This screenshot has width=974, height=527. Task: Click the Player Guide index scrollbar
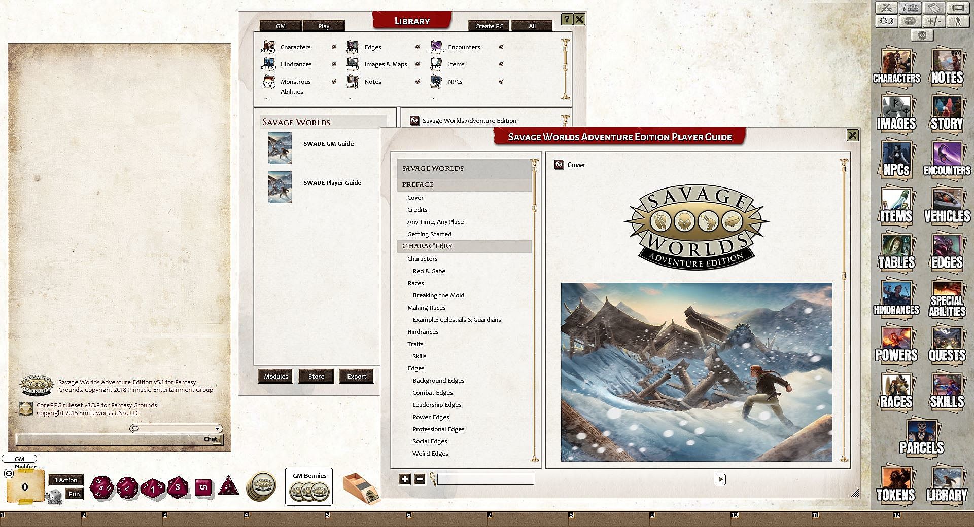click(x=534, y=310)
